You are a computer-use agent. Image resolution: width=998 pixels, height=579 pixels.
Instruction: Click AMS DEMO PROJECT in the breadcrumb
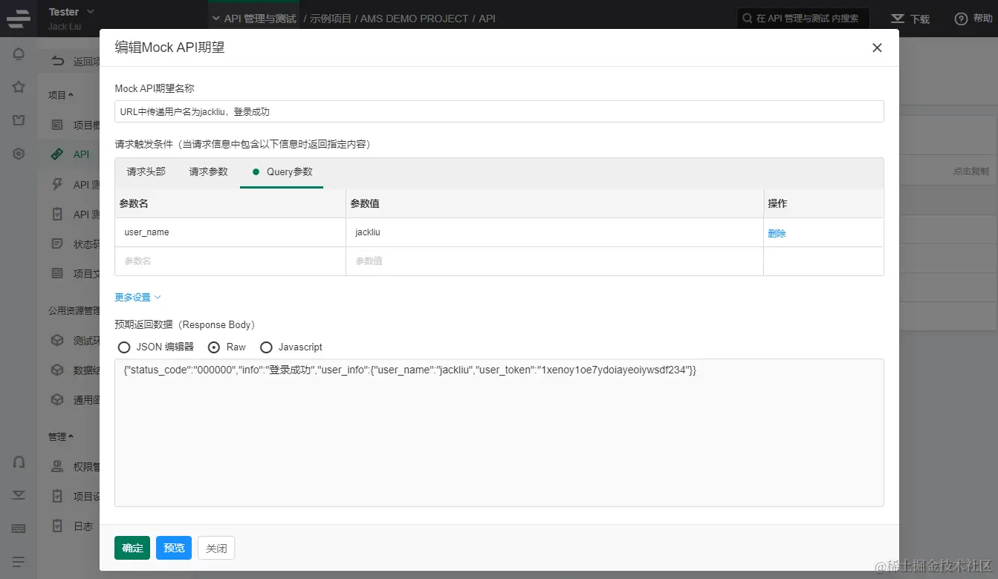point(415,19)
